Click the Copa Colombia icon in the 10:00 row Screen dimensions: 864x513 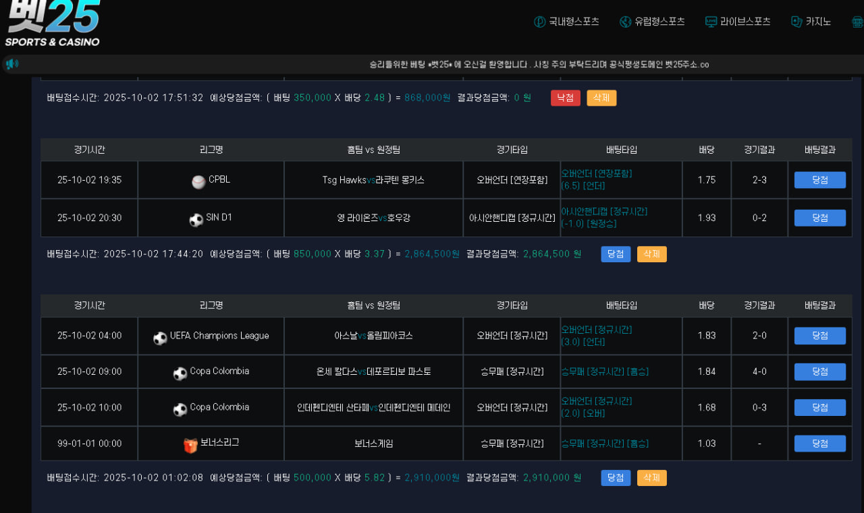click(180, 409)
